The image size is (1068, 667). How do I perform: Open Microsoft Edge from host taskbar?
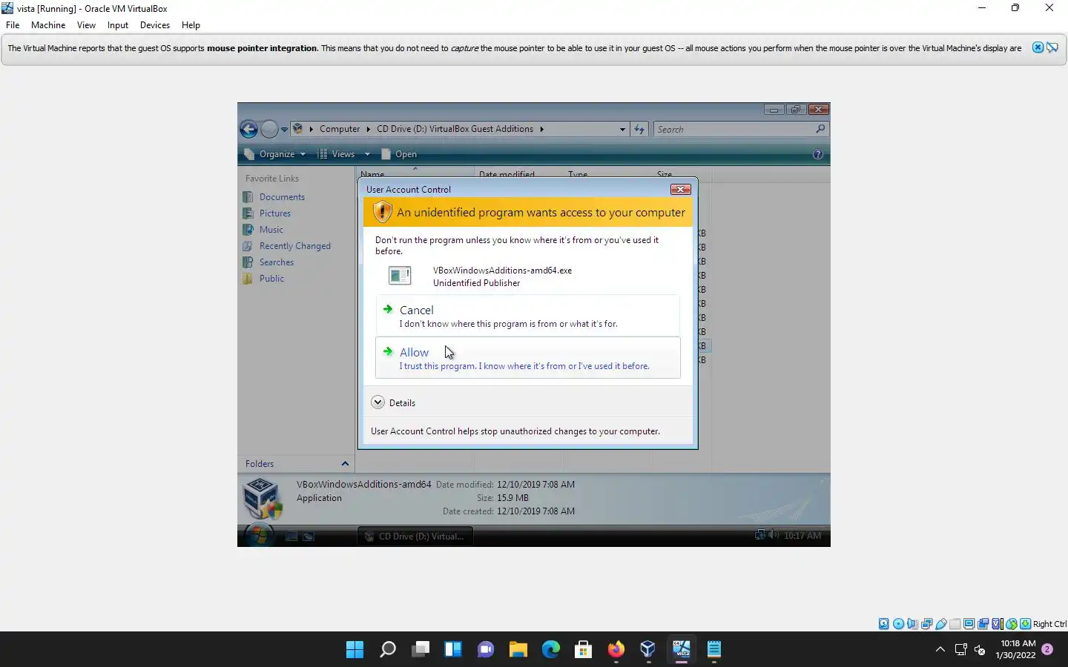click(551, 650)
